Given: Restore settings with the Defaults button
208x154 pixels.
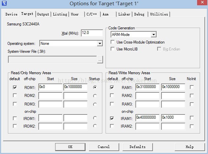Looking at the screenshot, I should pos(137,147).
